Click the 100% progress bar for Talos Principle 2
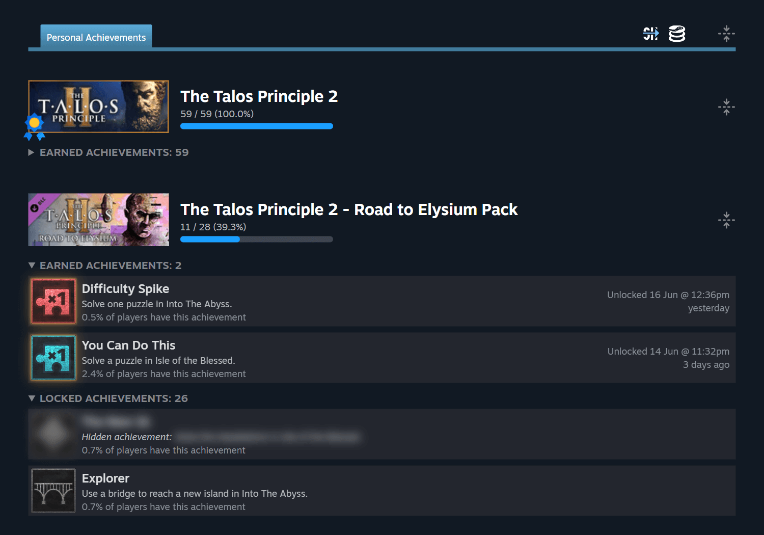The width and height of the screenshot is (764, 535). tap(256, 126)
